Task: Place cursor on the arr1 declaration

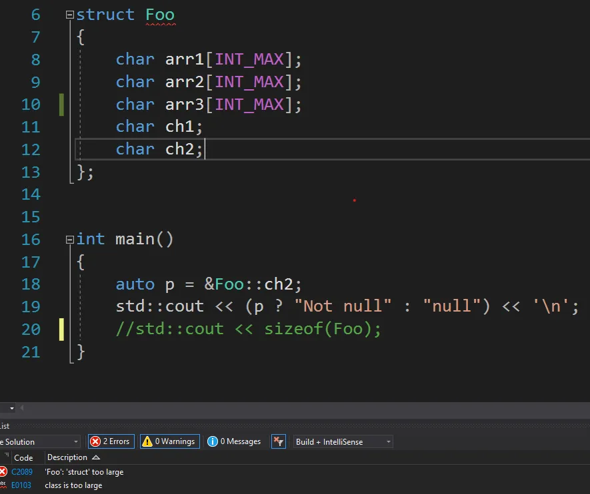Action: [209, 59]
